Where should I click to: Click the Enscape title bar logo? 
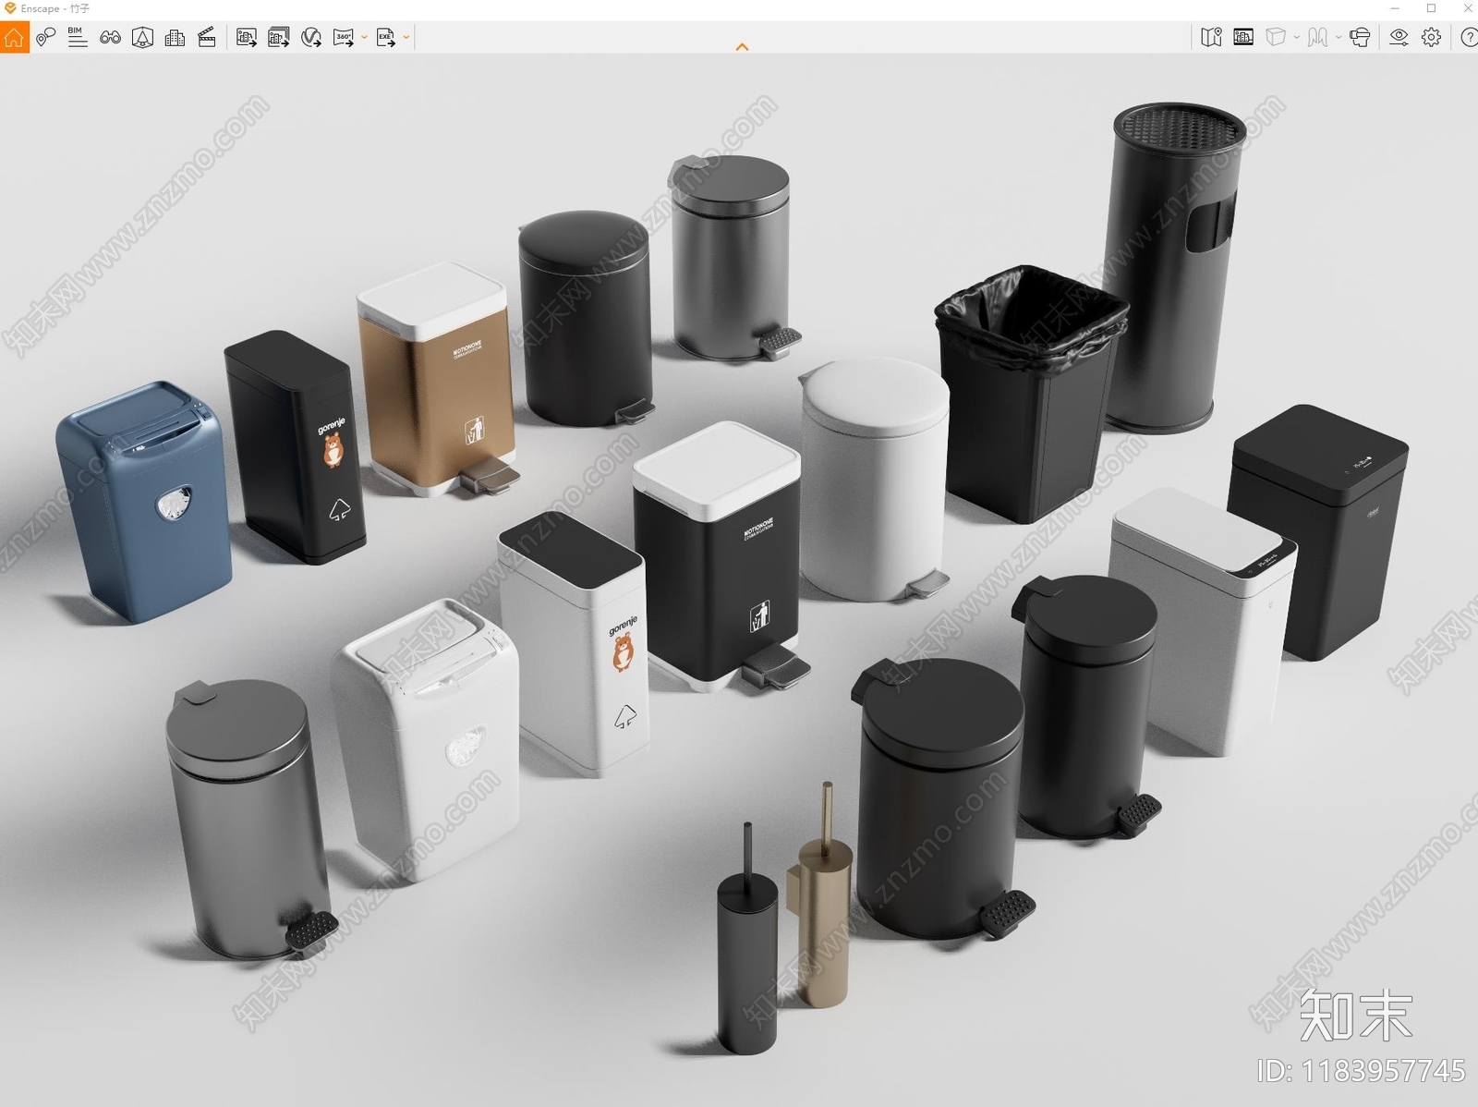tap(10, 8)
